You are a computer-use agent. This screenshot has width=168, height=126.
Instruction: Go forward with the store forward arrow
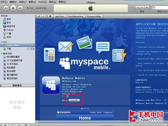[x=44, y=16]
